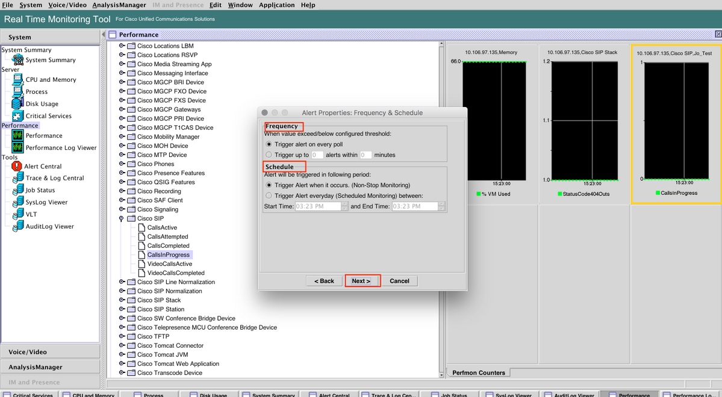The image size is (722, 397).
Task: Expand Cisco Mobility Manager node
Action: tap(122, 137)
